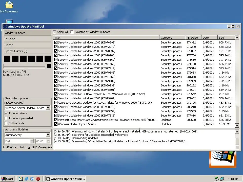This screenshot has width=243, height=182.
Task: Open the Start menu
Action: [7, 179]
